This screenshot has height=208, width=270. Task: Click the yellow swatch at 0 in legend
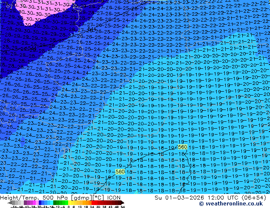pos(70,202)
